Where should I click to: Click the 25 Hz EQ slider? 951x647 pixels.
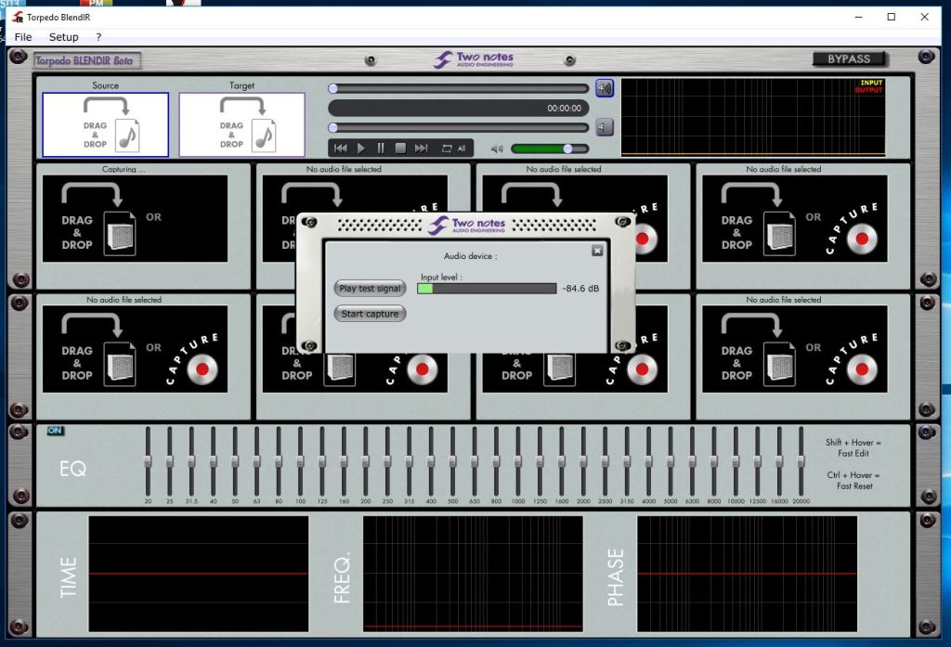[x=170, y=461]
